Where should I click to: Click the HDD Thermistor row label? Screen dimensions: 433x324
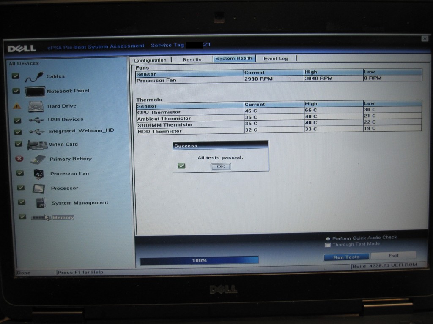coord(159,132)
